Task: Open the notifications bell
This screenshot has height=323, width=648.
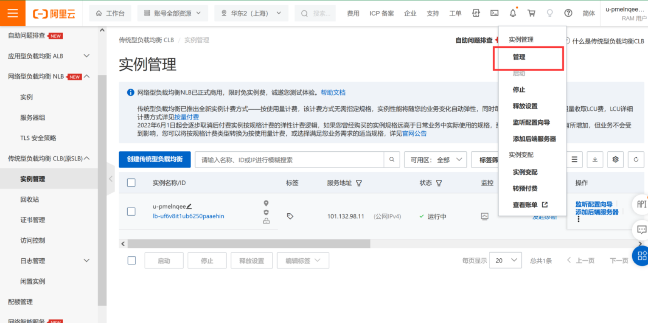Action: click(x=513, y=13)
